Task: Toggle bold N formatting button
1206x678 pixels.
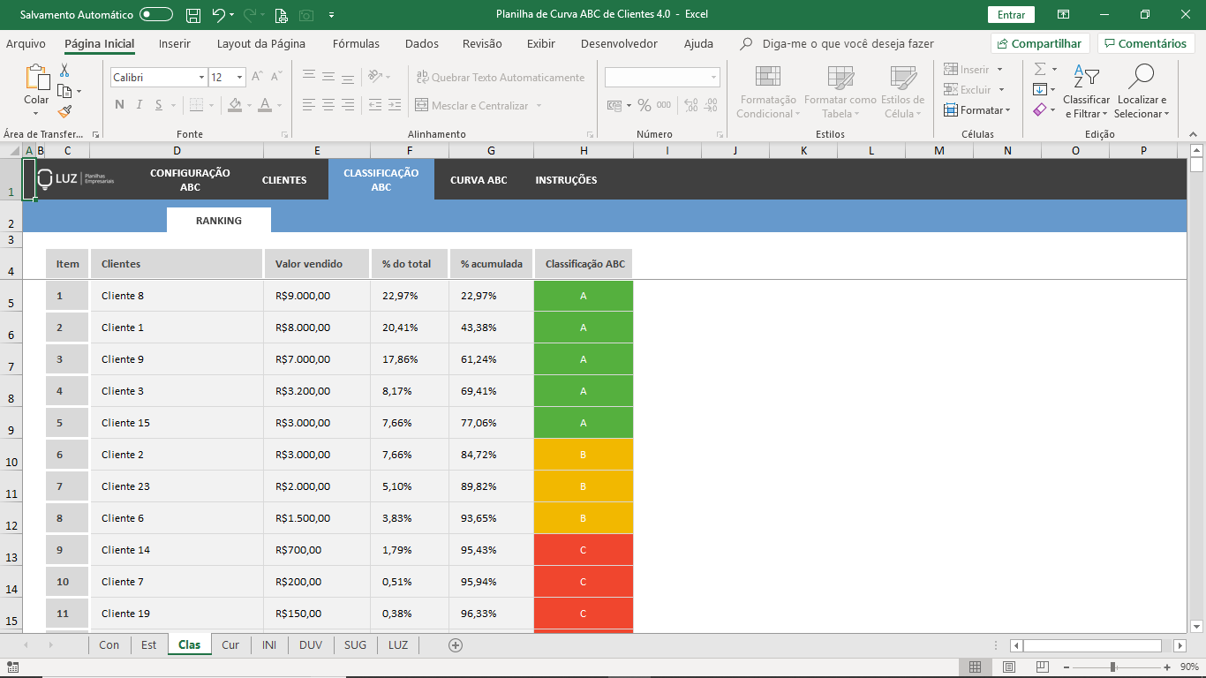Action: [119, 105]
